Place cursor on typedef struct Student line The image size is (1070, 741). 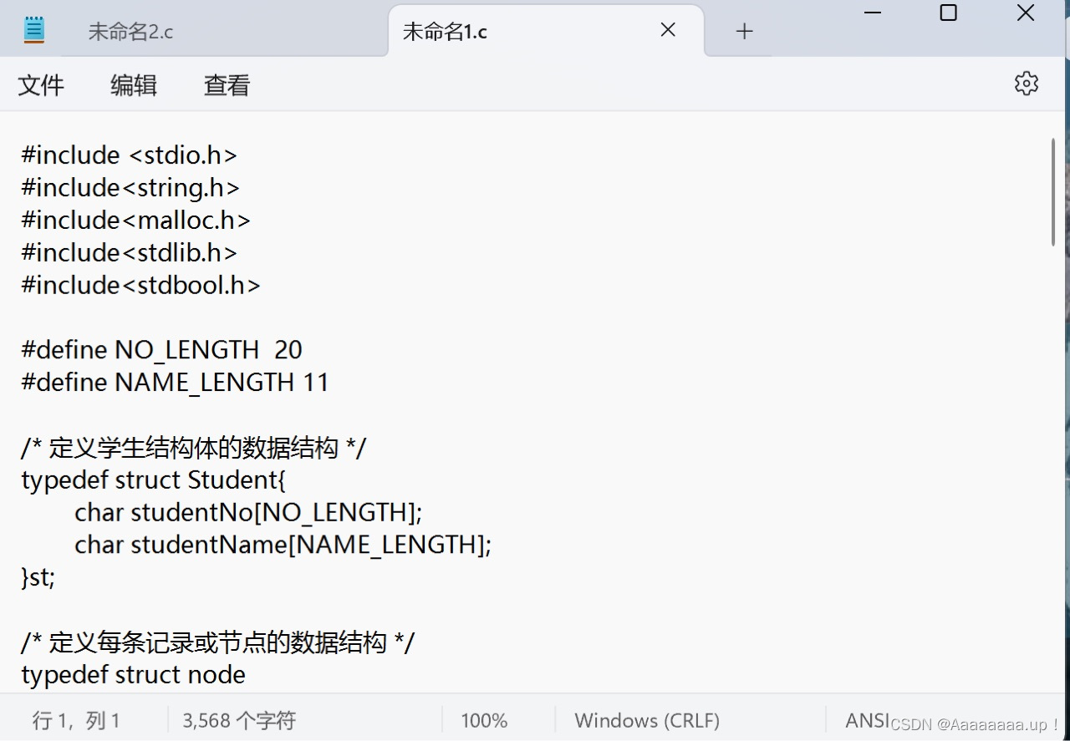pos(154,480)
